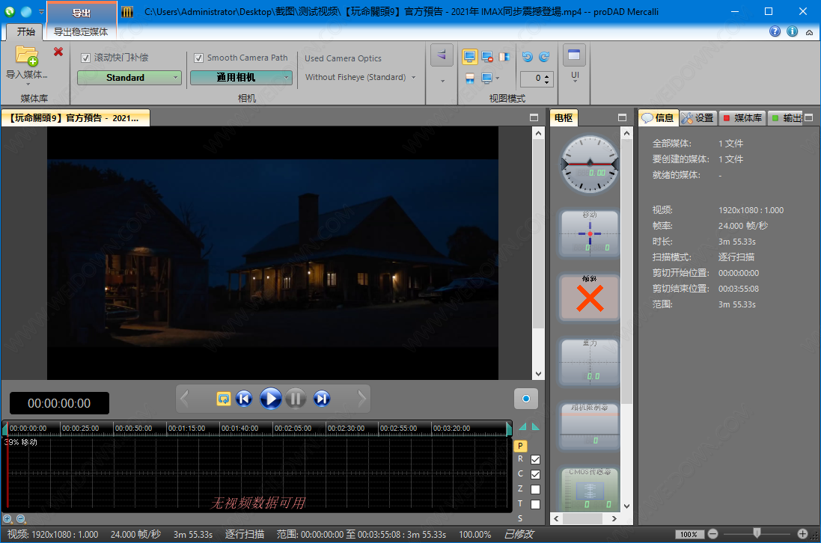Image resolution: width=821 pixels, height=543 pixels.
Task: Open the 通用相机 camera dropdown
Action: click(241, 78)
